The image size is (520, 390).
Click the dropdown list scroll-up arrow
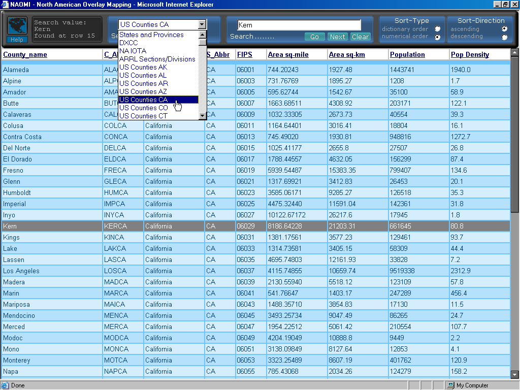coord(203,35)
